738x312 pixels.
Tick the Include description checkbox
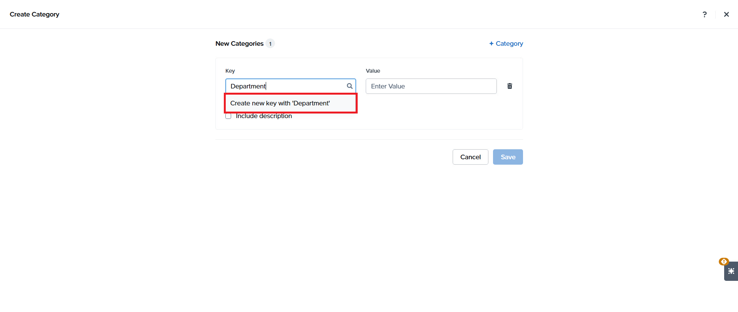click(228, 116)
